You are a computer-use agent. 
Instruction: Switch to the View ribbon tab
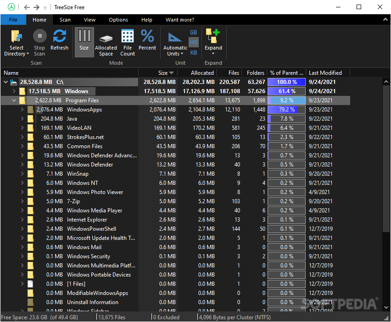(x=89, y=20)
